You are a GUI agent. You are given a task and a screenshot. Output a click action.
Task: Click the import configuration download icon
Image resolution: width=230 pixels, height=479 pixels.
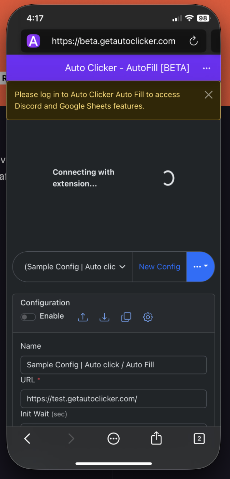tap(104, 317)
